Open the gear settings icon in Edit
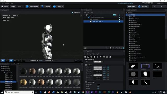 (110, 57)
